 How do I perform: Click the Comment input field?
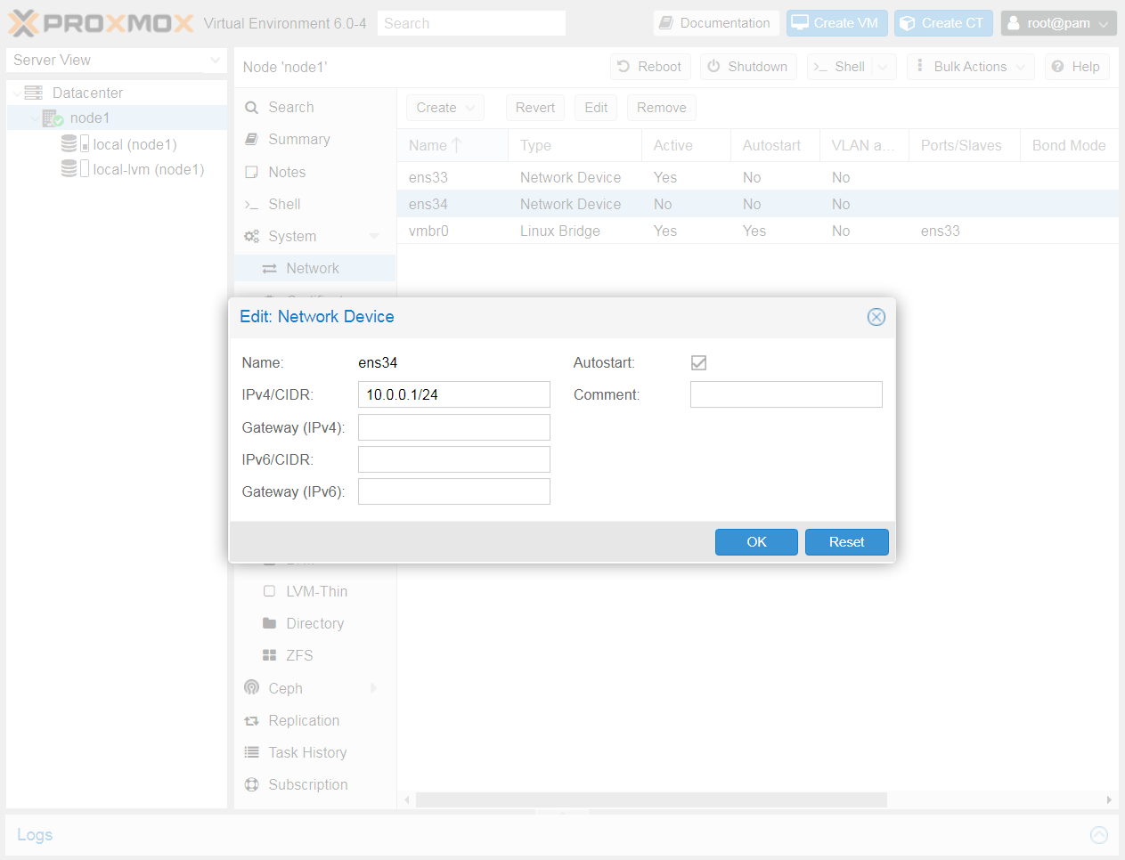point(787,394)
